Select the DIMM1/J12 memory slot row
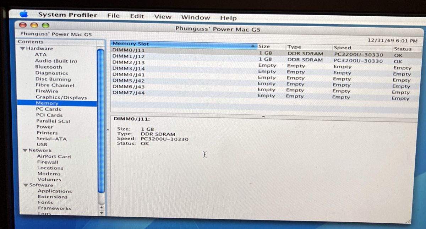This screenshot has height=229, width=426. (129, 56)
